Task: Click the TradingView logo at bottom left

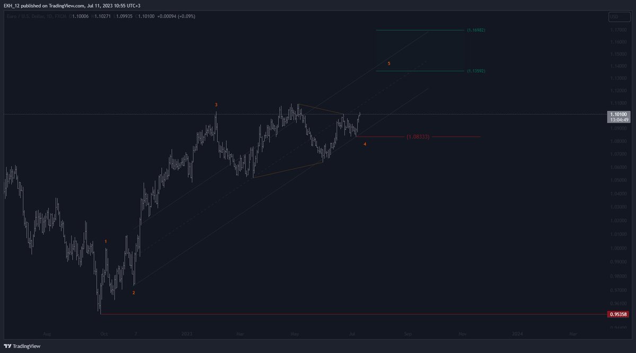Action: coord(22,346)
